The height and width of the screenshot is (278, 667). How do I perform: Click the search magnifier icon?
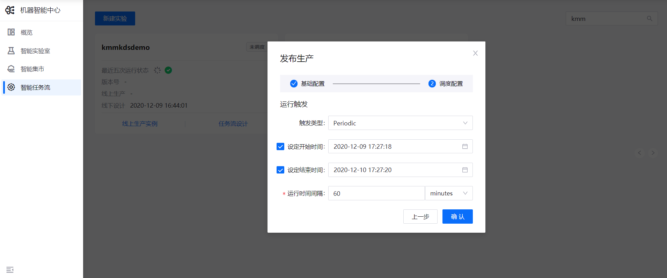[x=650, y=18]
